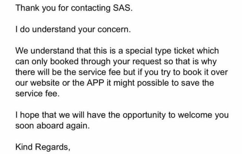This screenshot has width=242, height=154.
Task: Click the 'Kind Regards,' sign-off
Action: coord(43,147)
